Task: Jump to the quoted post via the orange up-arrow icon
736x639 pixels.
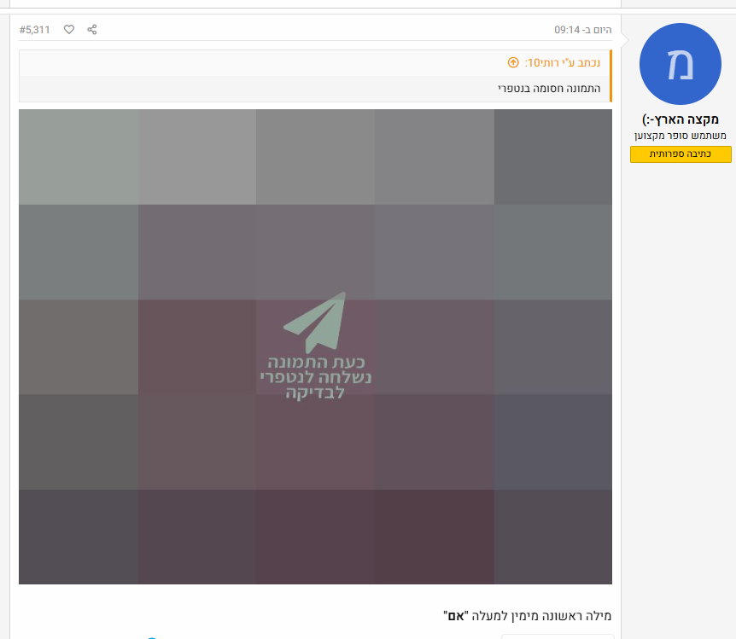Action: click(513, 62)
